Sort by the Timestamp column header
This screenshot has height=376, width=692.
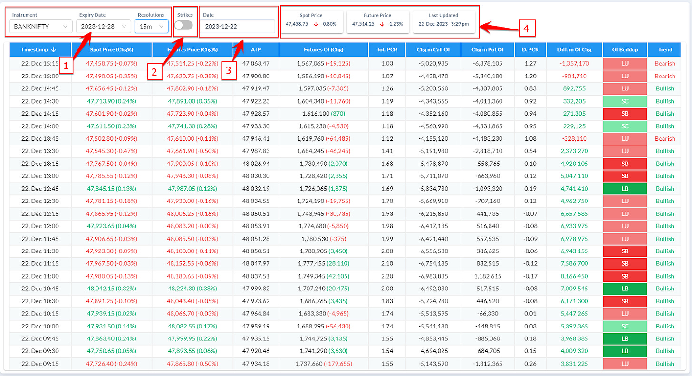[x=40, y=49]
